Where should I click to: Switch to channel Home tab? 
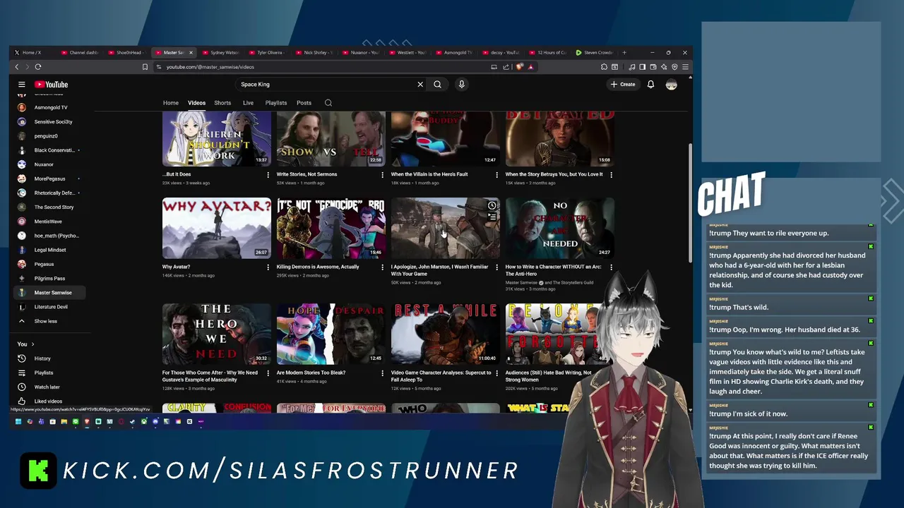pos(171,103)
